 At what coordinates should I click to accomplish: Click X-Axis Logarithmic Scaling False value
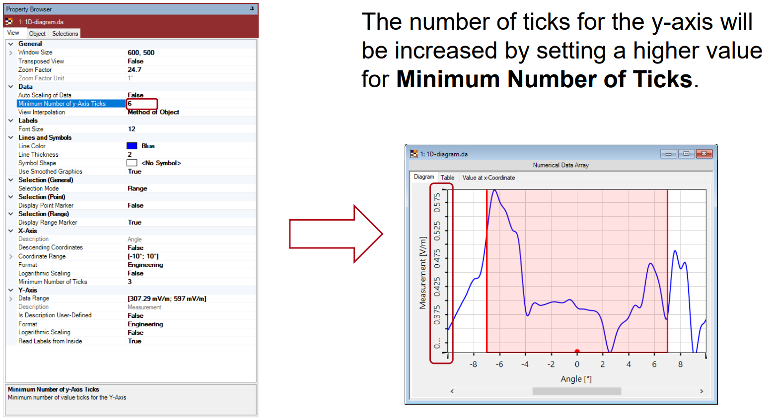136,273
